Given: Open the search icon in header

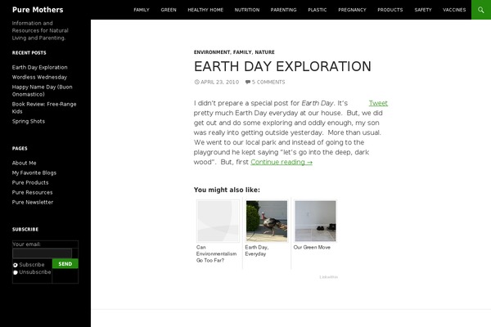Looking at the screenshot, I should [x=480, y=10].
